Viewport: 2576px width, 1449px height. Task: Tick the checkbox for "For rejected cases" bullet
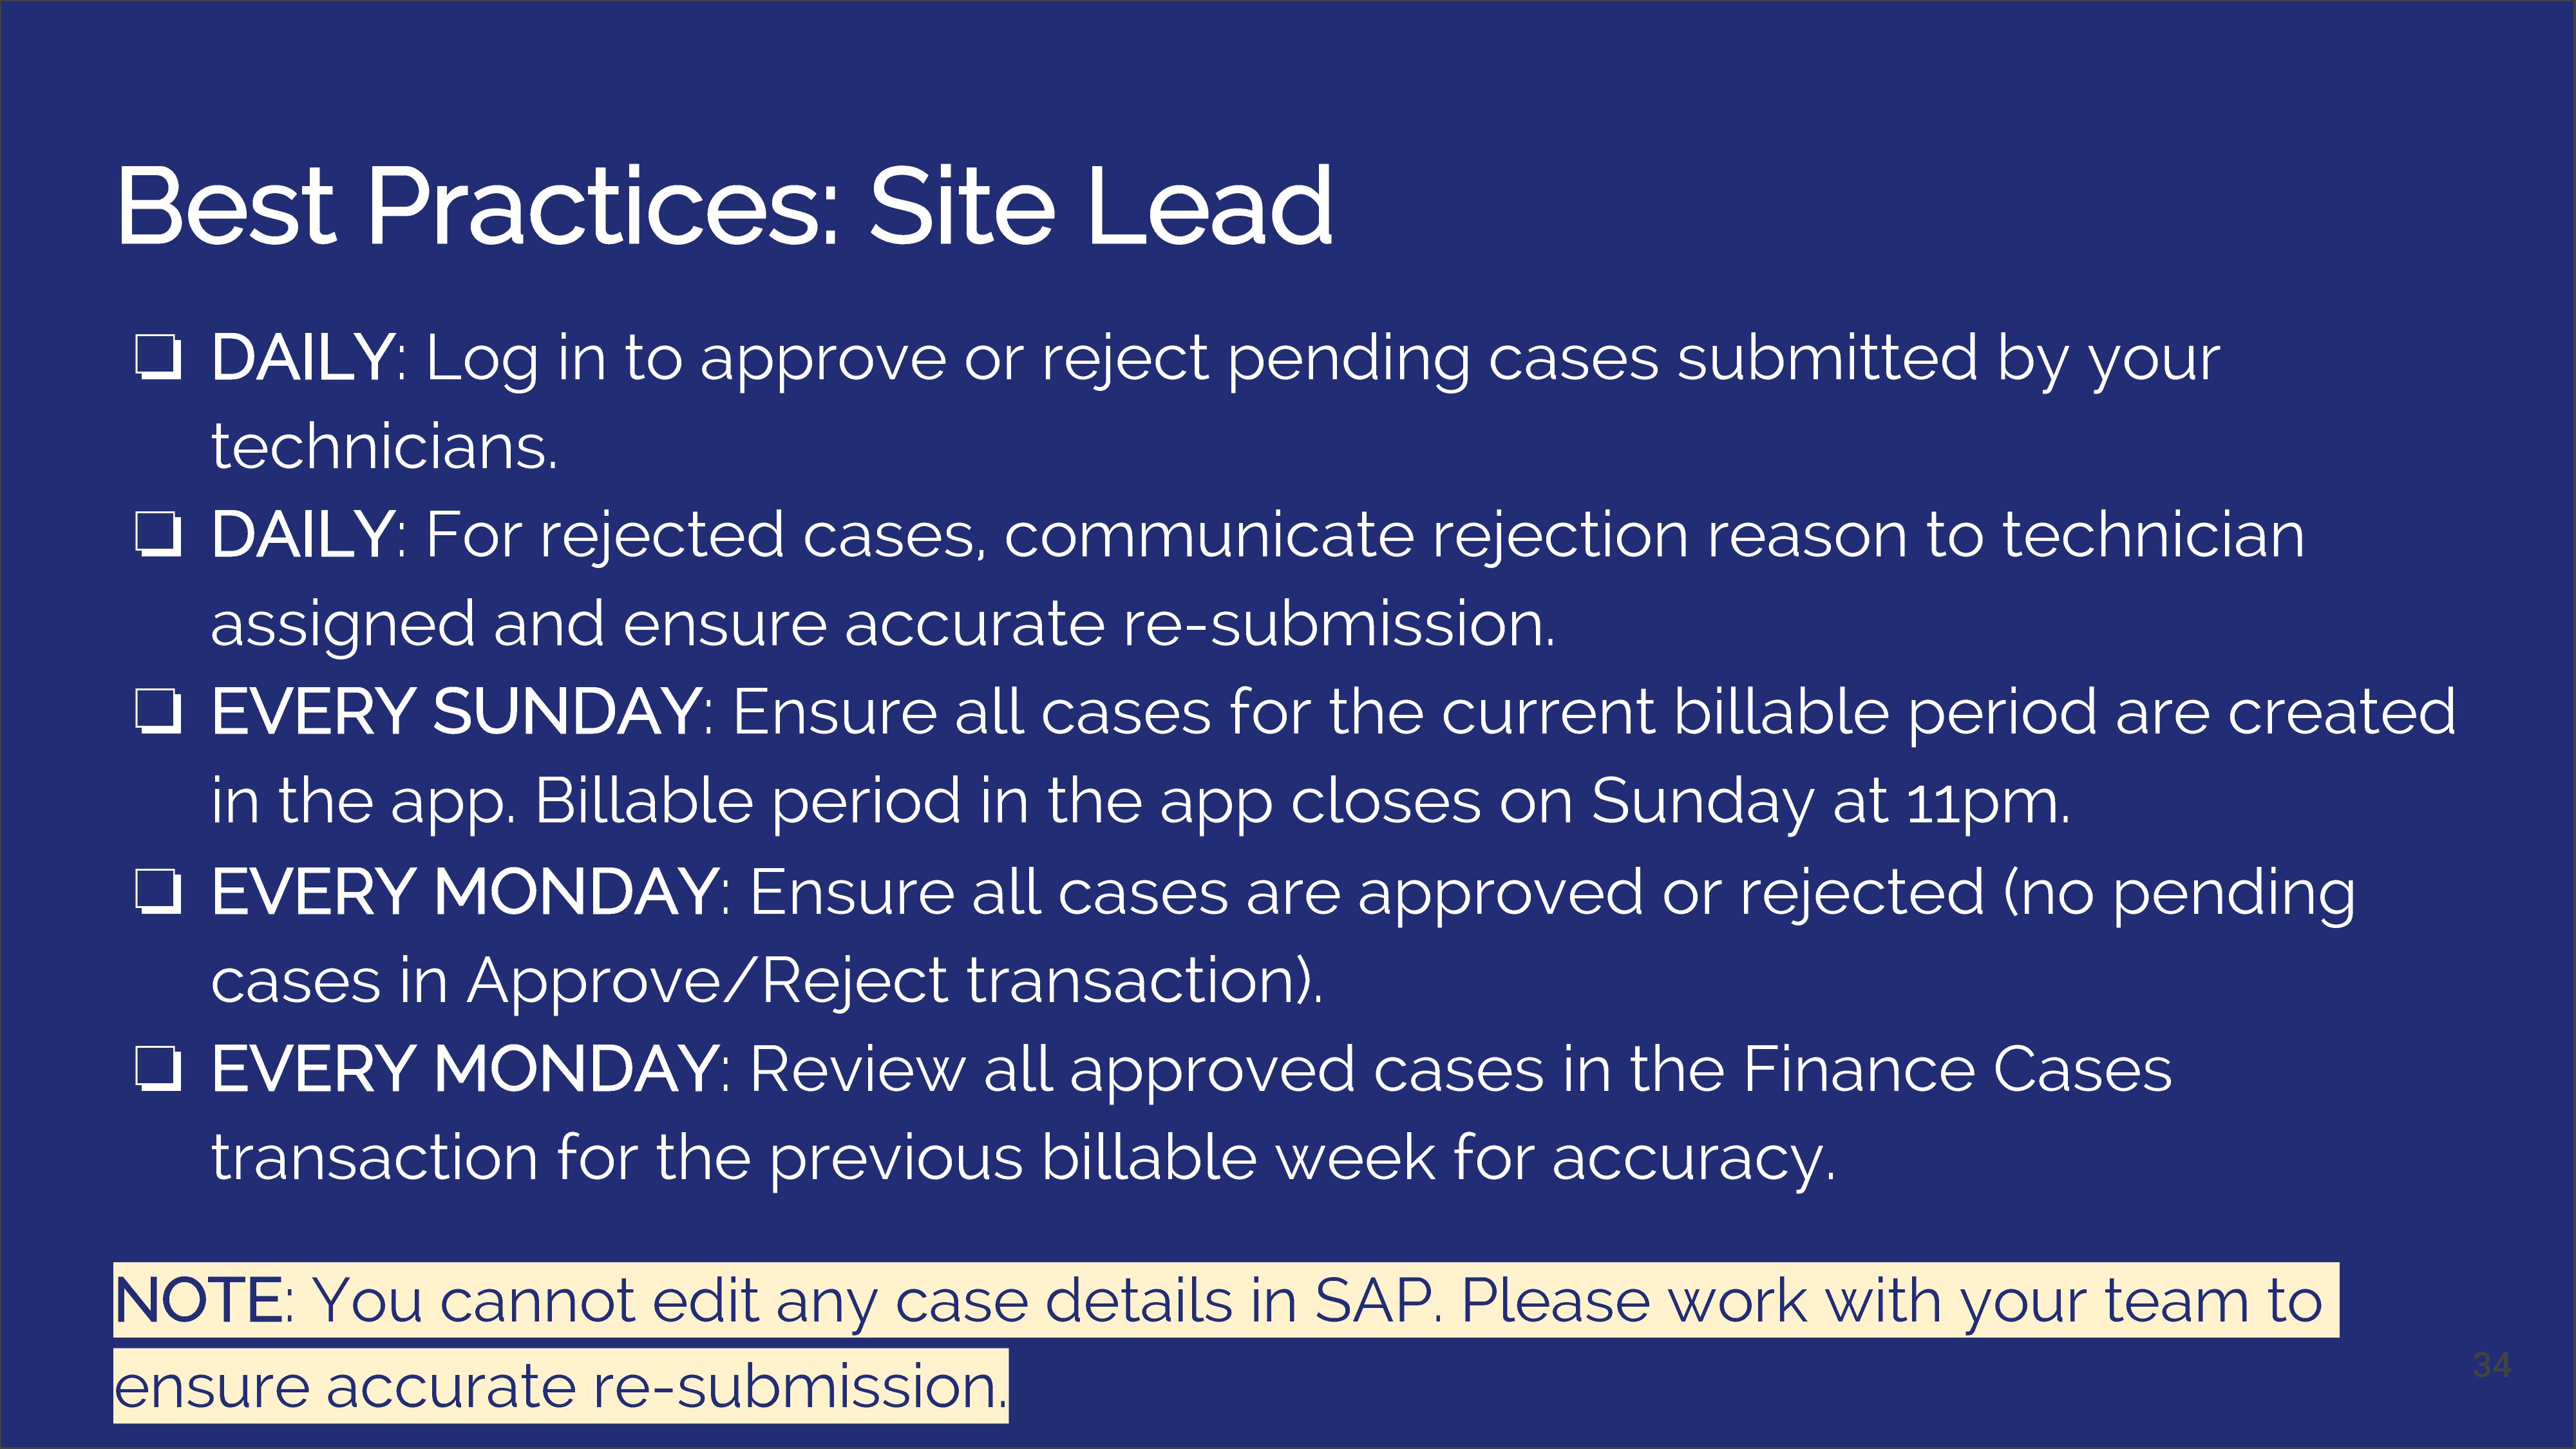(158, 535)
